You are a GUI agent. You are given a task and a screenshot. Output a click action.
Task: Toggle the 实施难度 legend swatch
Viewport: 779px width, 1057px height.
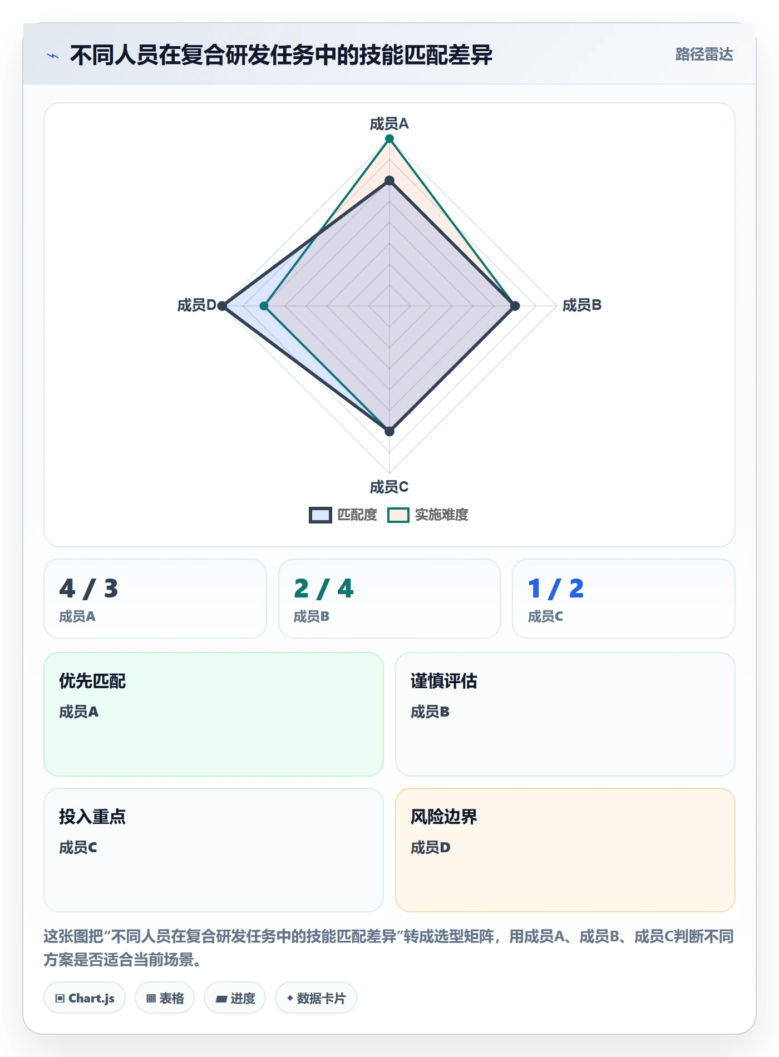point(398,515)
